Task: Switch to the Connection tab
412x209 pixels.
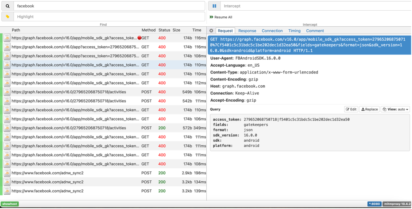Action: coord(272,31)
